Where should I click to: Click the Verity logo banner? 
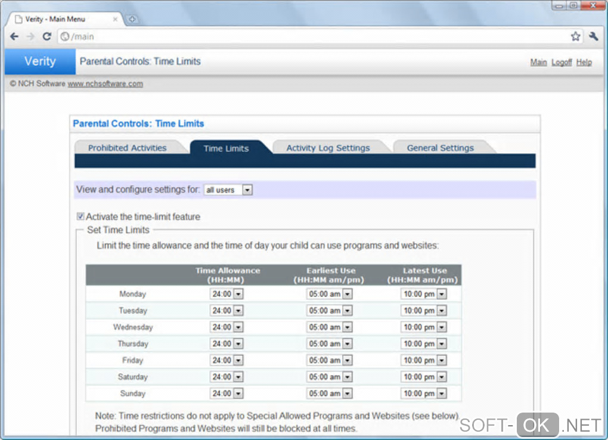pos(40,61)
